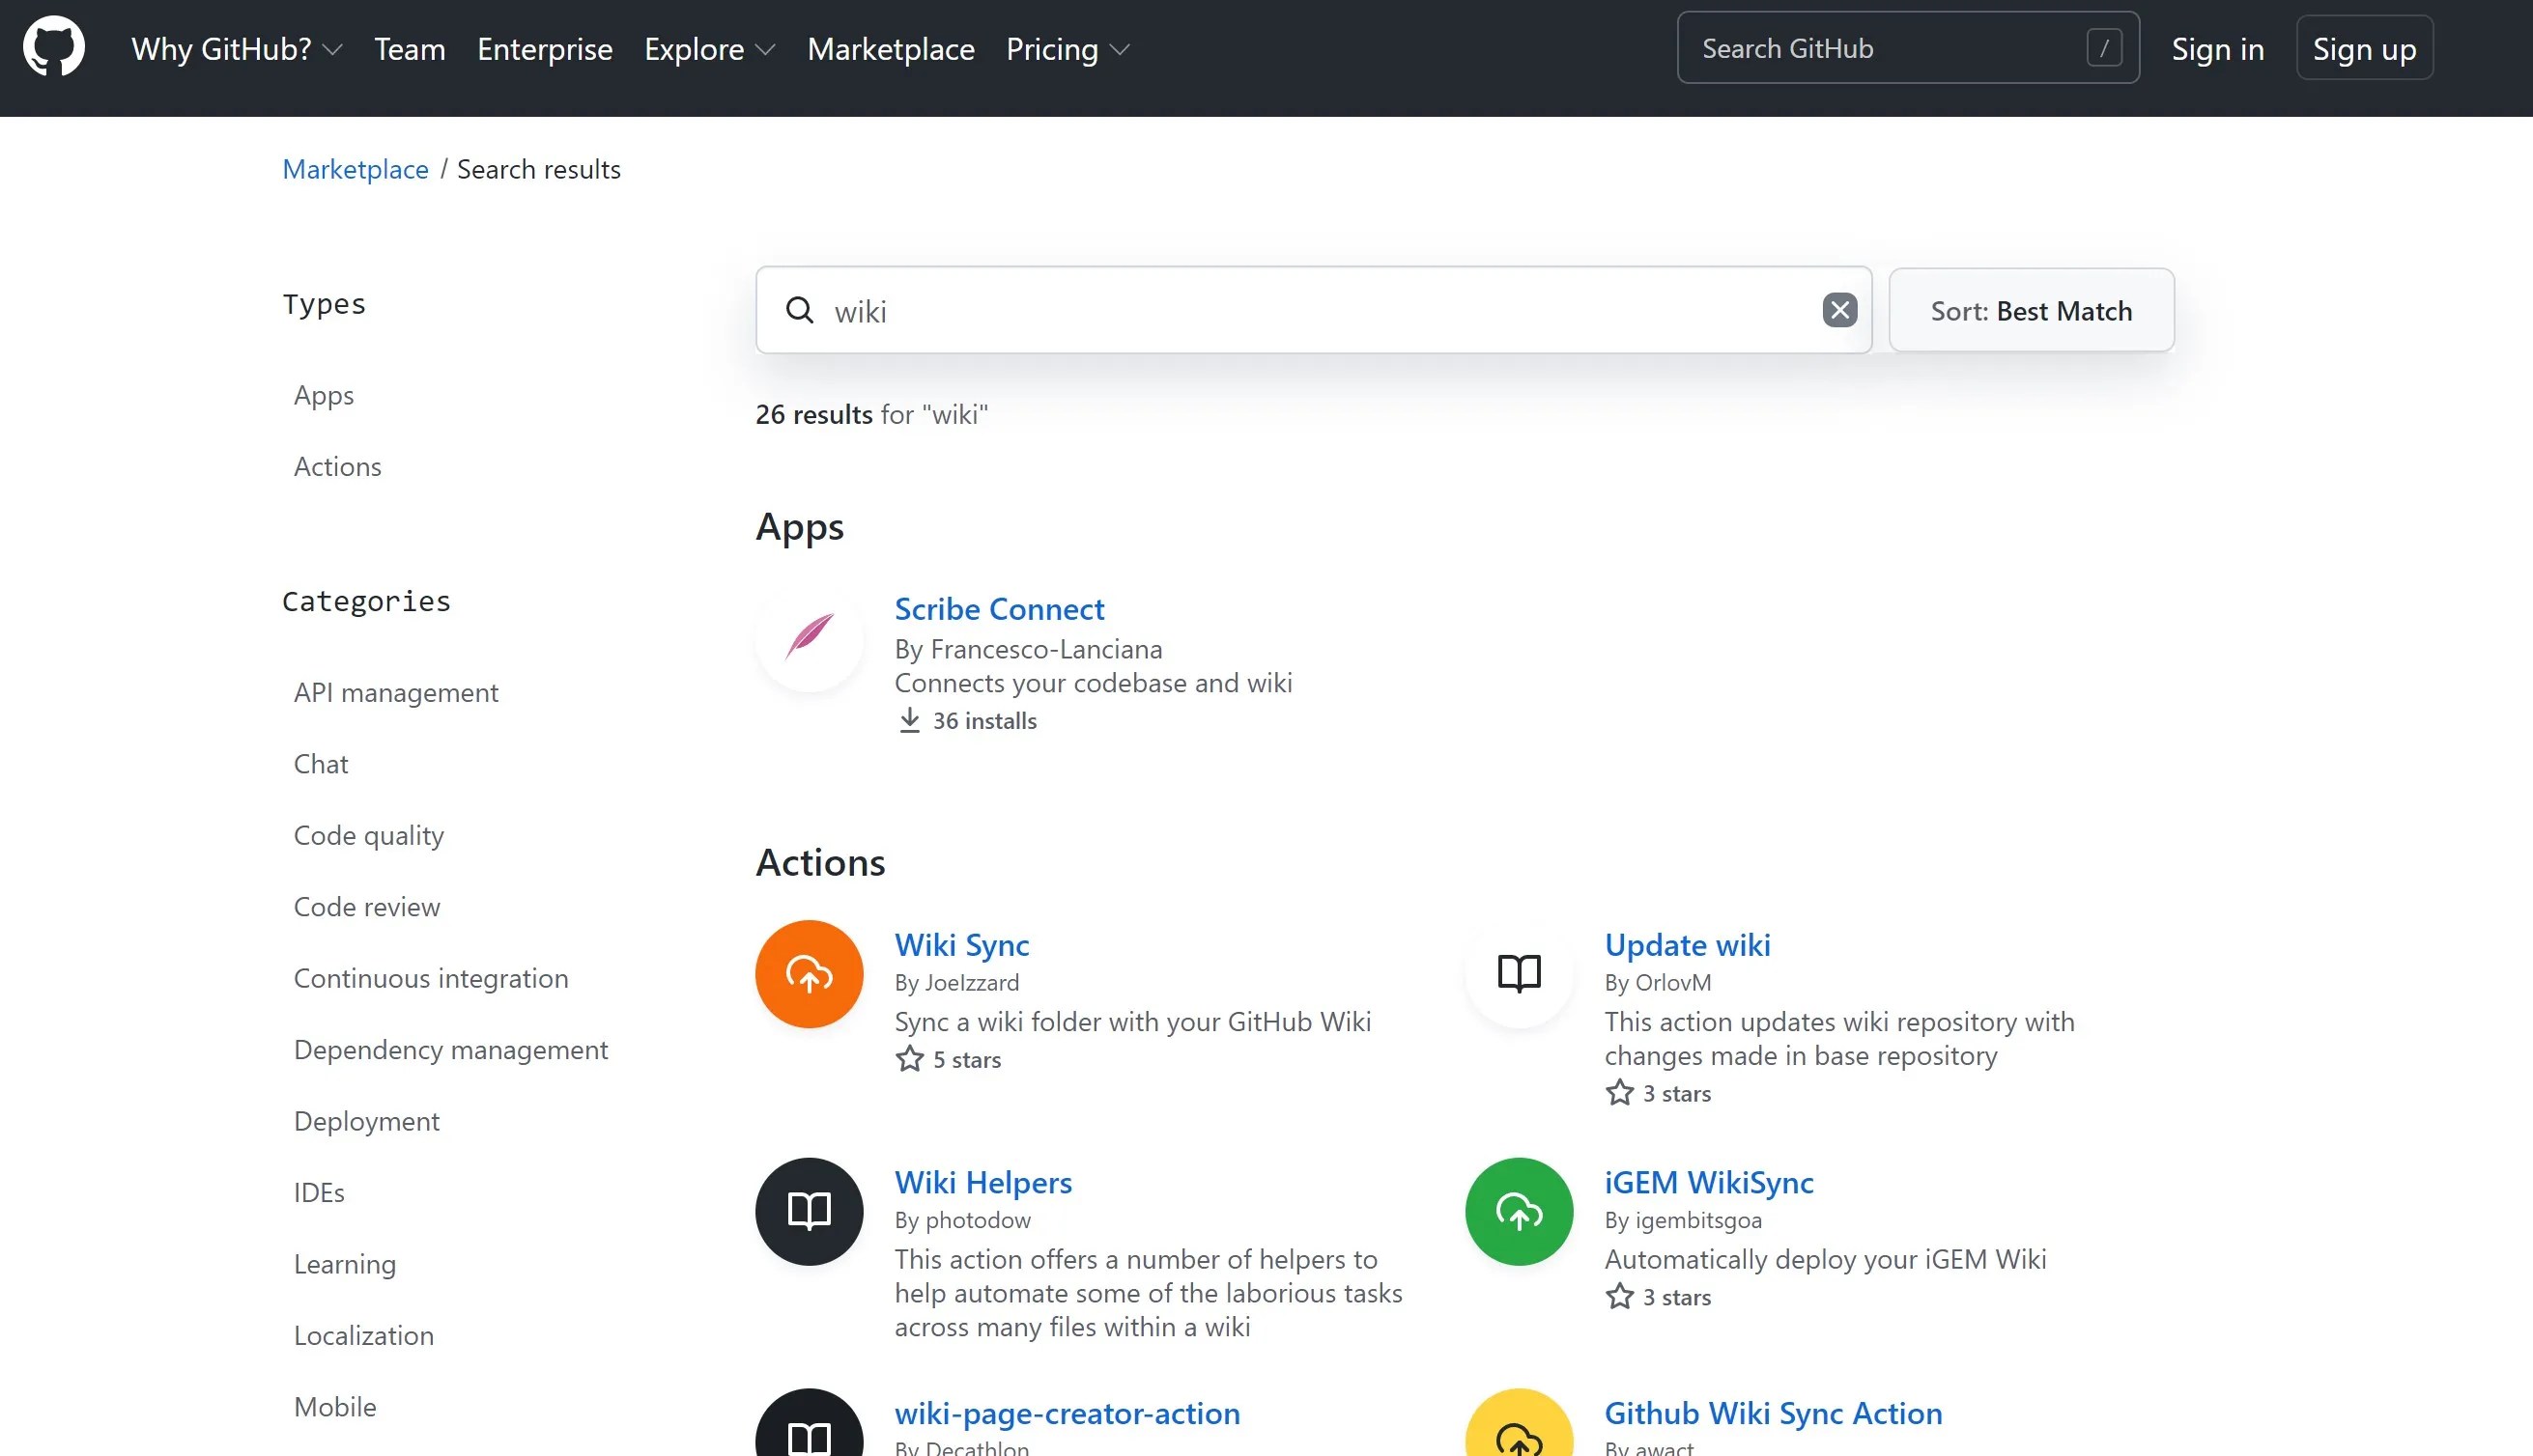2533x1456 pixels.
Task: Select the Enterprise navigation item
Action: click(x=543, y=49)
